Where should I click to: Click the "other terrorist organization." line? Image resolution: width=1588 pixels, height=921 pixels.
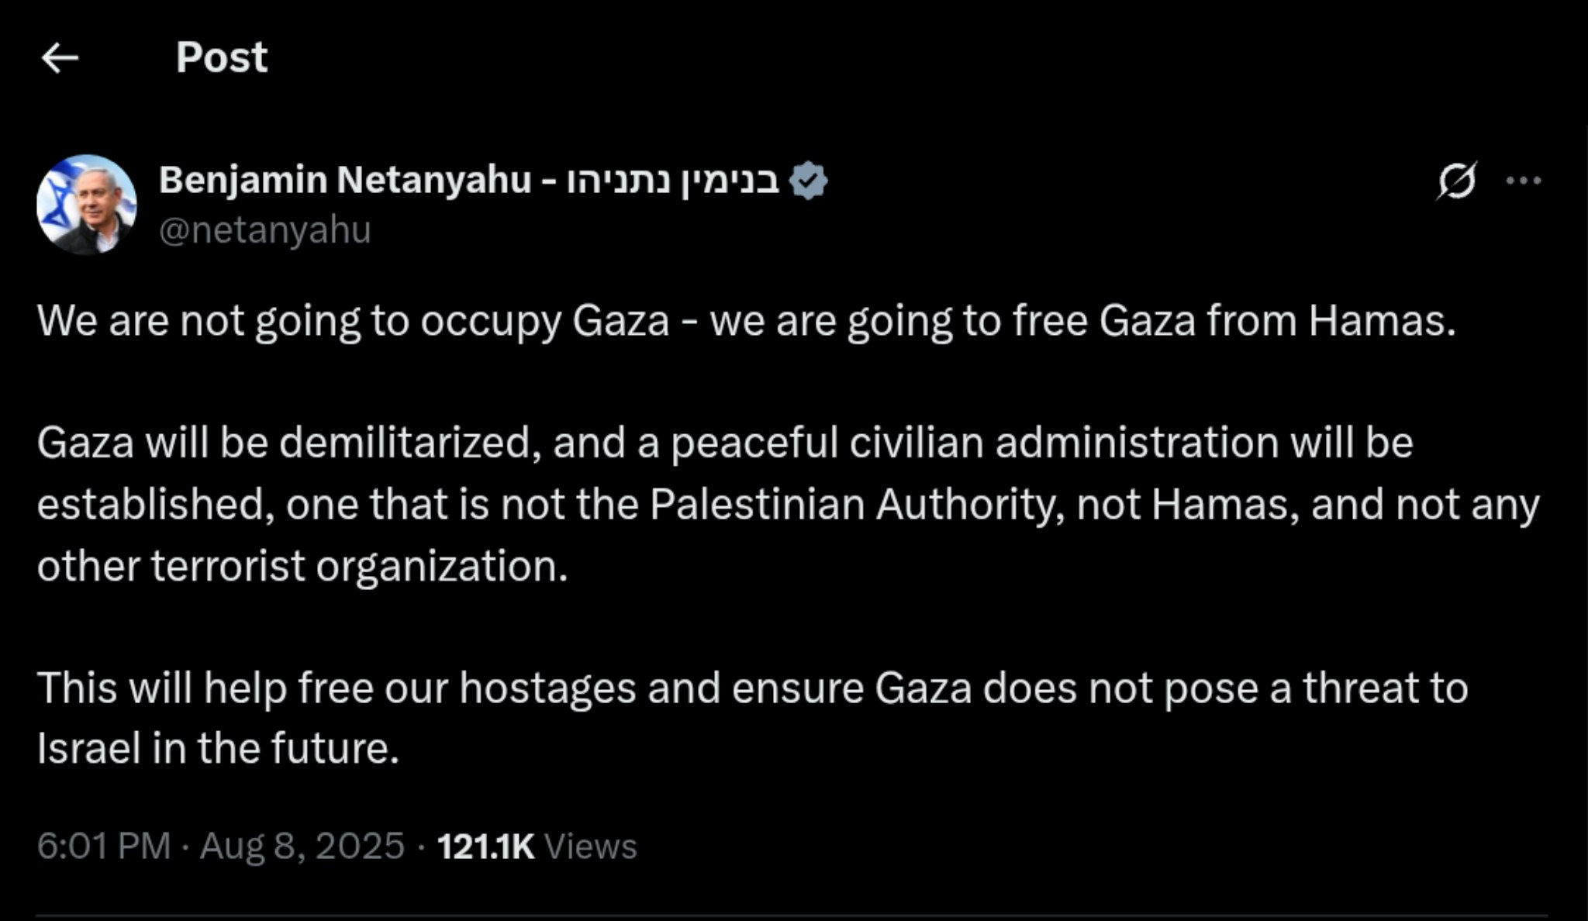pos(302,565)
